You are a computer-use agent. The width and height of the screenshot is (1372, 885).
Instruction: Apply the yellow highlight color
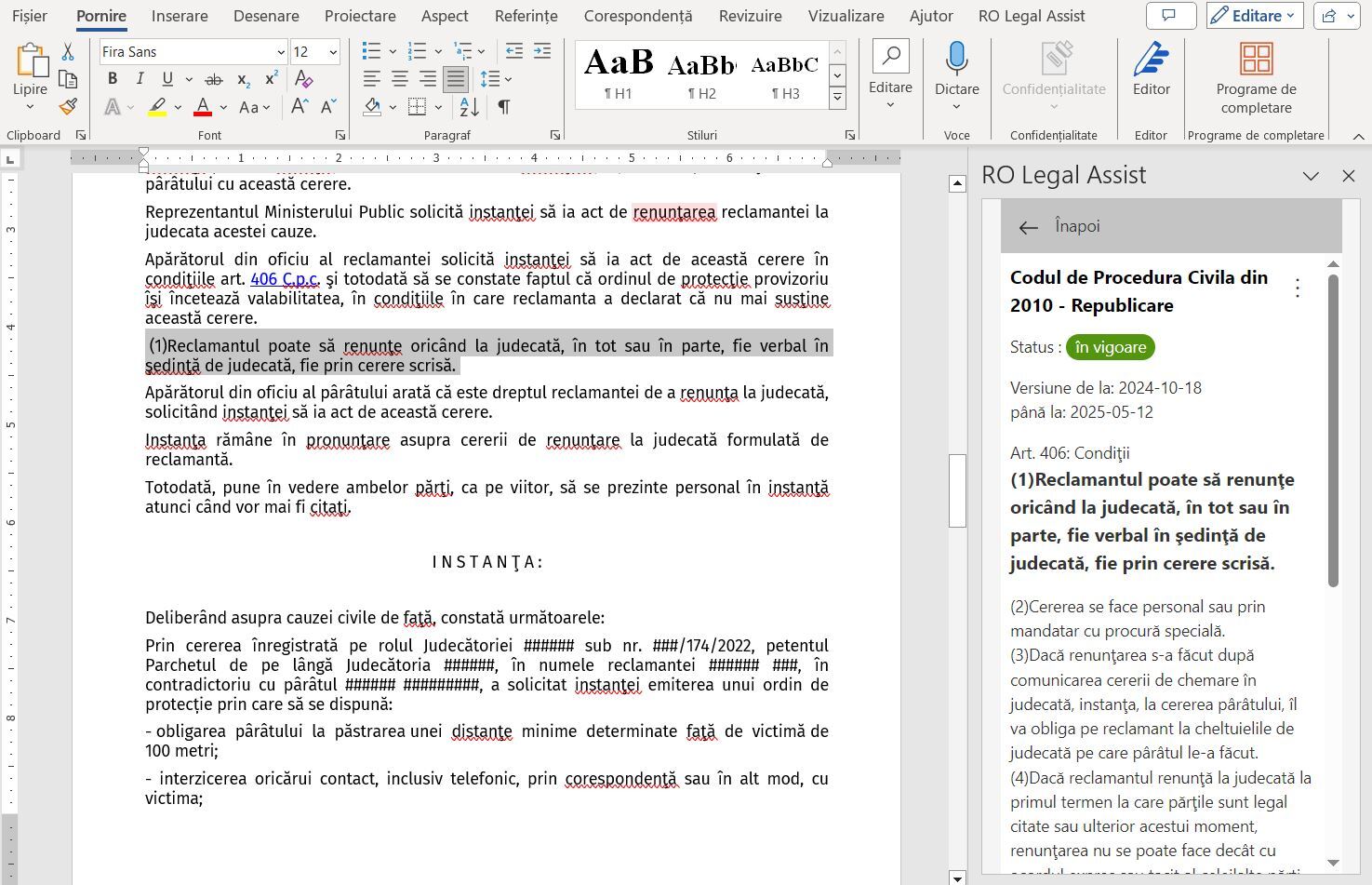point(158,108)
